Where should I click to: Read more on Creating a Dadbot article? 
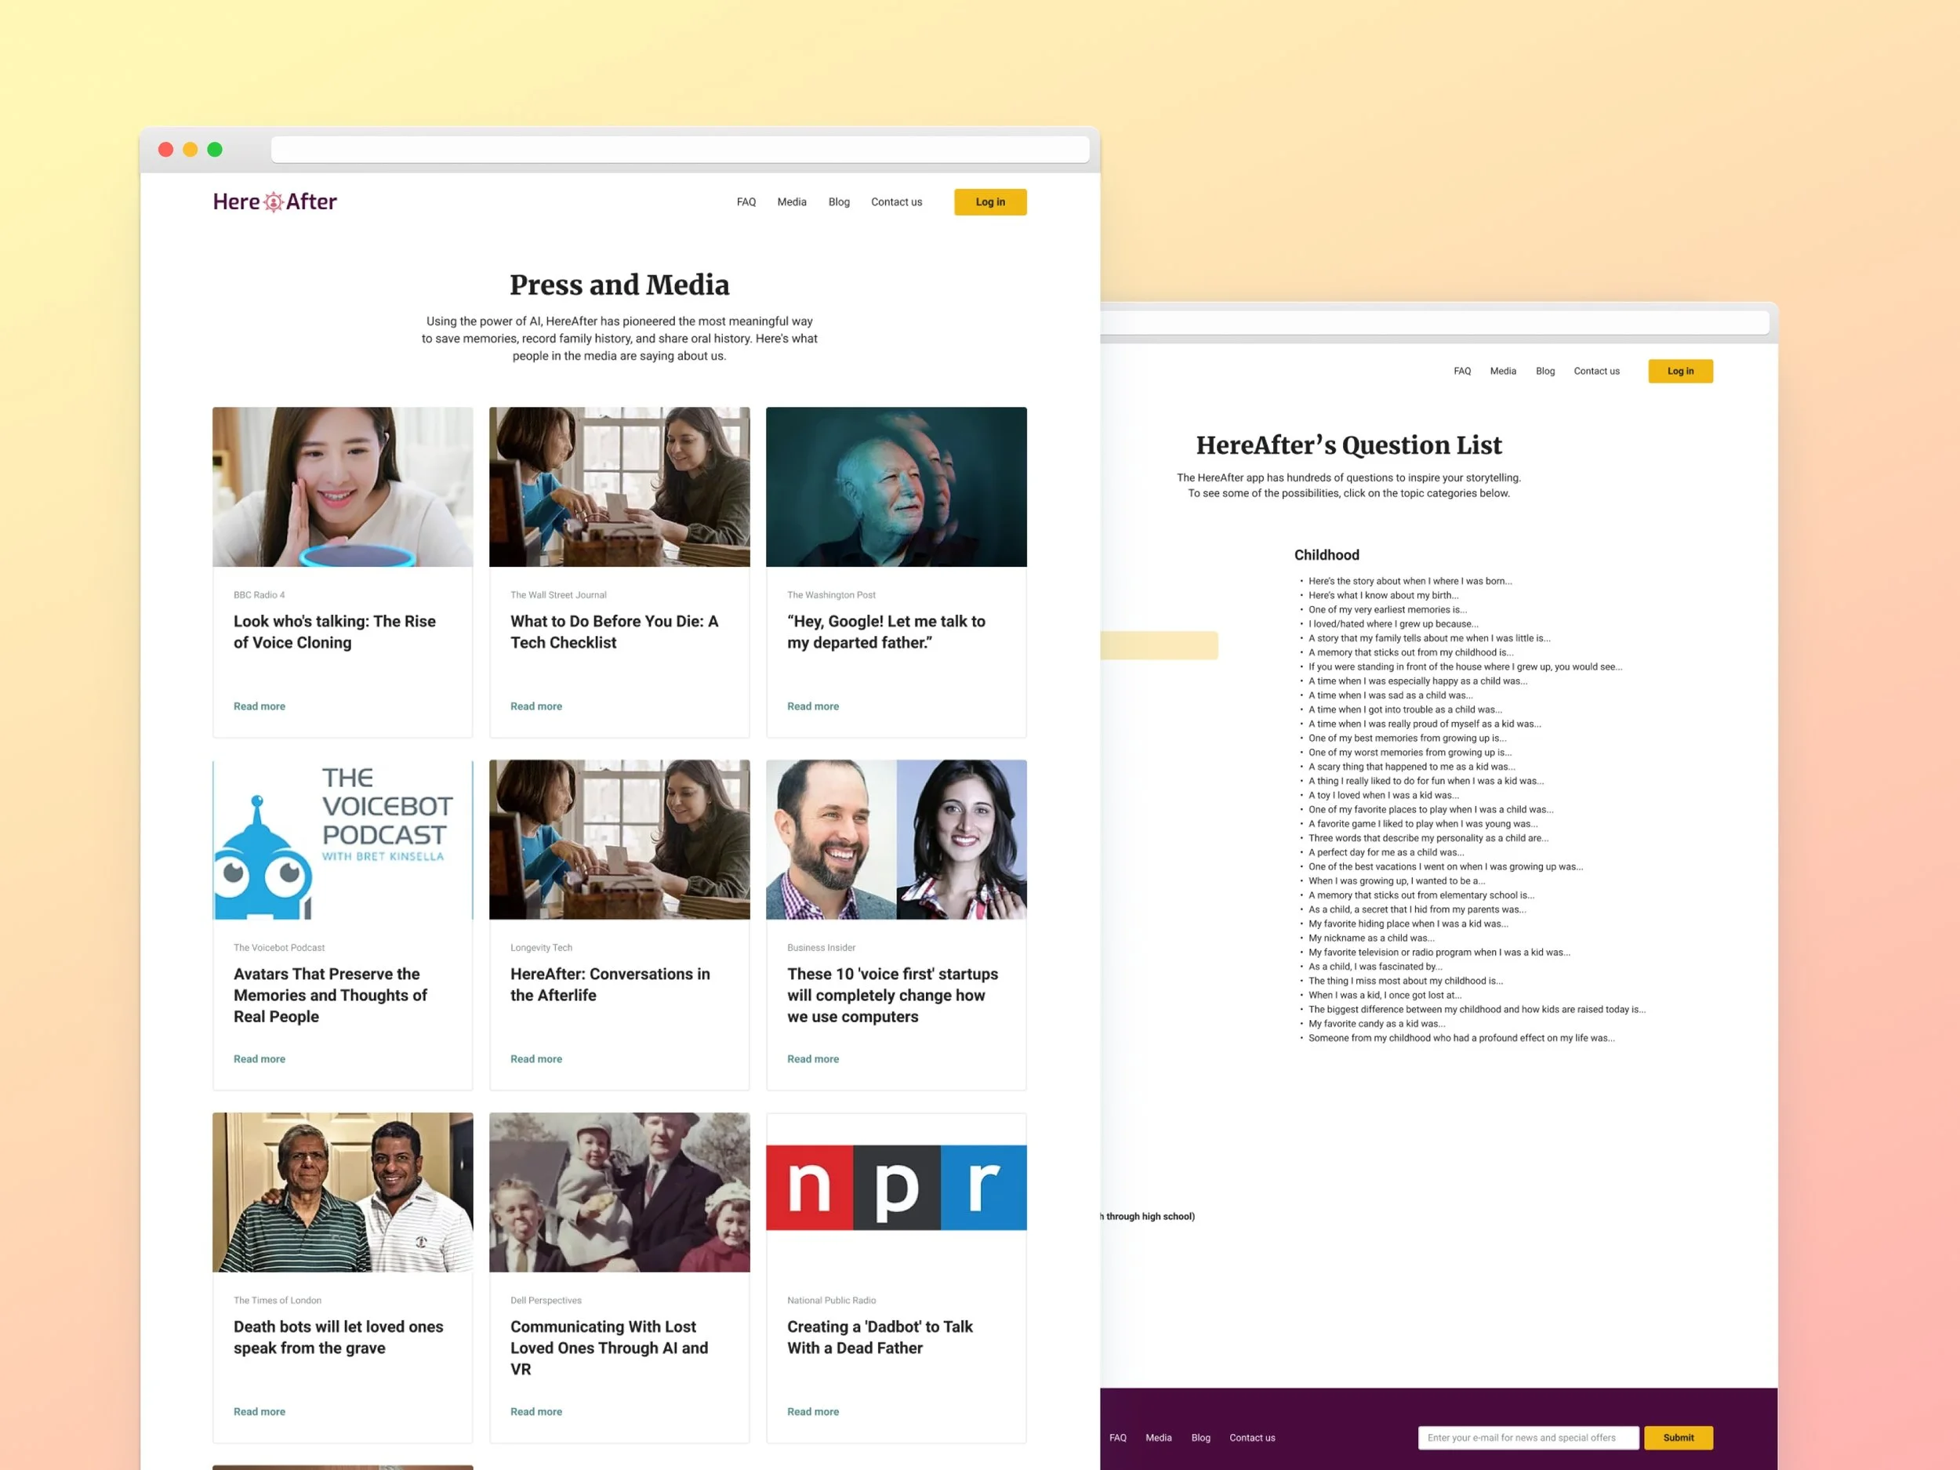[x=812, y=1411]
